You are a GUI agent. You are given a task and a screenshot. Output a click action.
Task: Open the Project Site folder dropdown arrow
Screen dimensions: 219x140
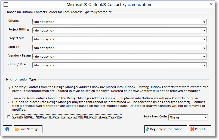coord(204,39)
